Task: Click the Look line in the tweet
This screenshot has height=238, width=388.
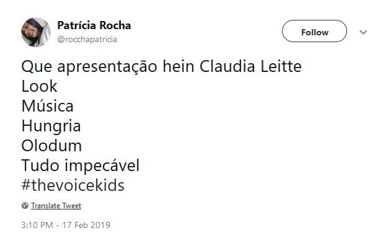Action: (x=39, y=86)
